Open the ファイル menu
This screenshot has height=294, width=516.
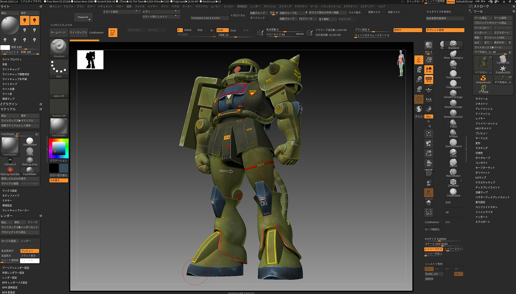tap(140, 7)
